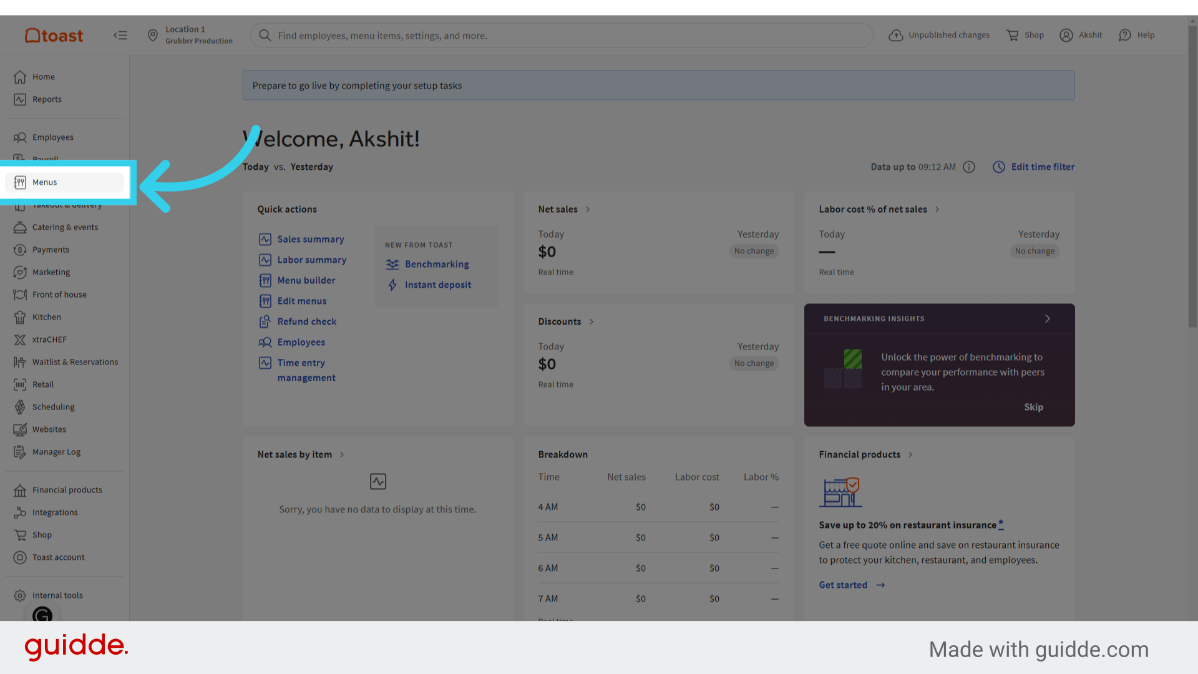Expand the Financial products card chevron
This screenshot has width=1198, height=674.
[910, 455]
